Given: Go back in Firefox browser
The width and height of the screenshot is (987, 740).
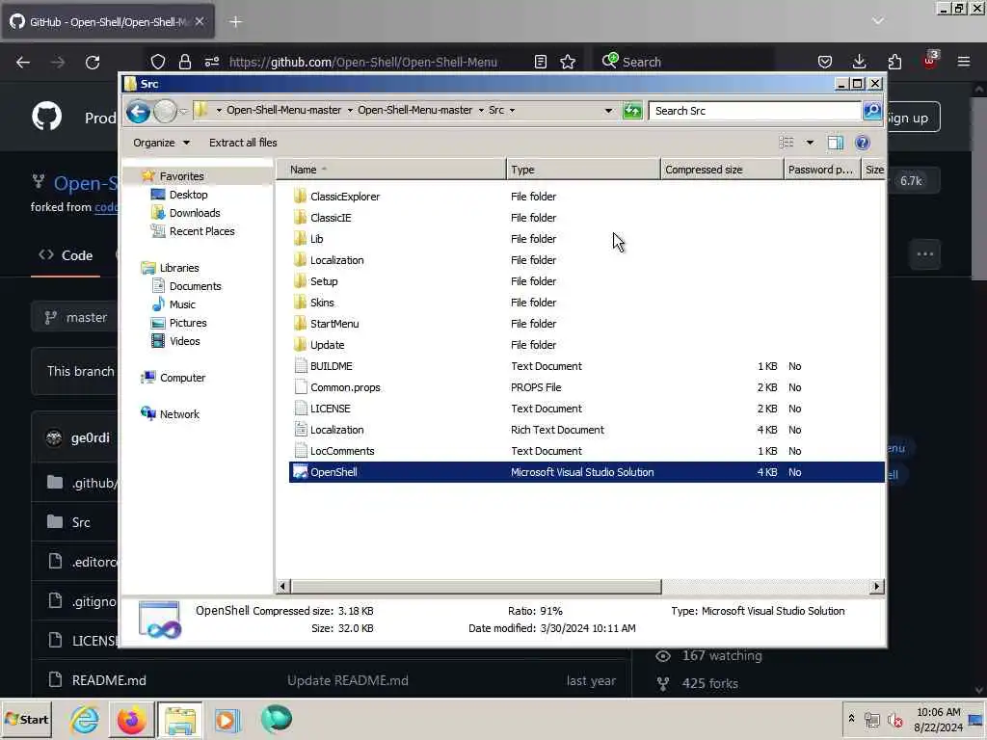Looking at the screenshot, I should tap(23, 62).
